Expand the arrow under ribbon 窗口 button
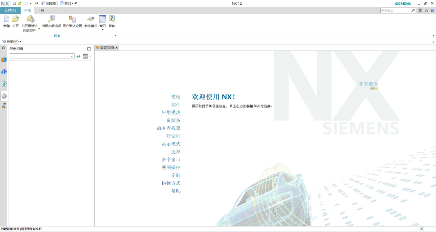 tap(103, 29)
